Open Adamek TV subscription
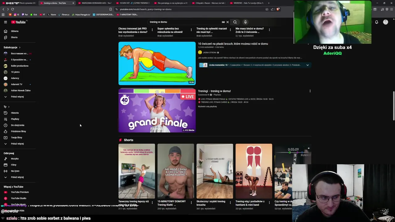 17,84
